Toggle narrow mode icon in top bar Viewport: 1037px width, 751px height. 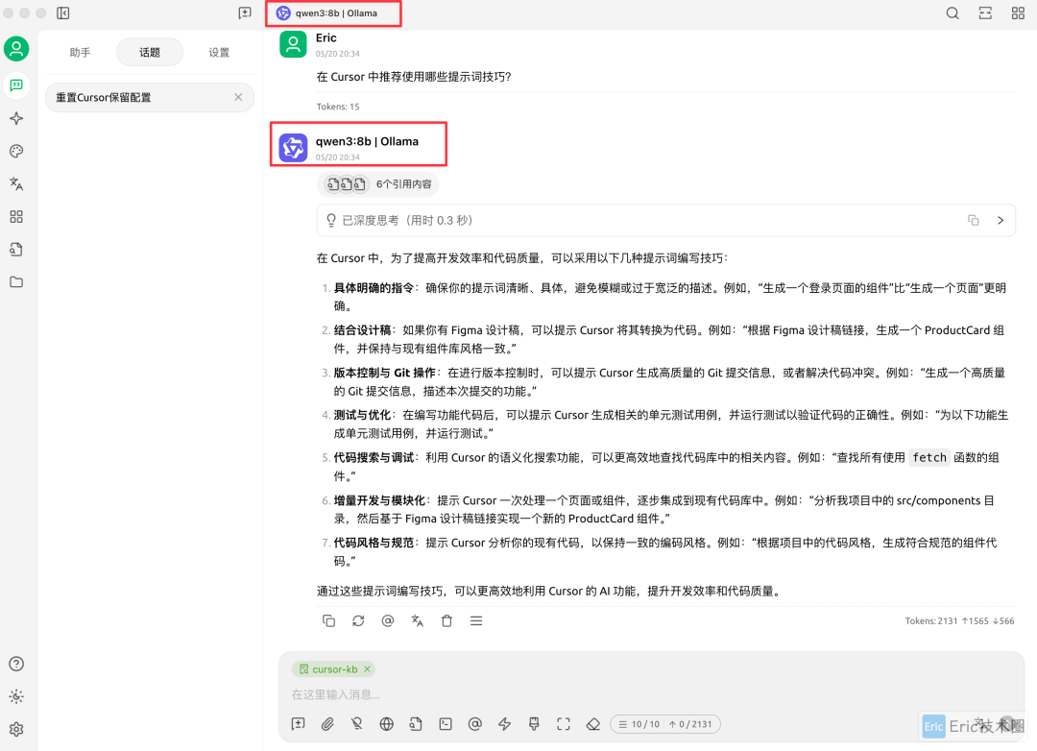coord(985,13)
